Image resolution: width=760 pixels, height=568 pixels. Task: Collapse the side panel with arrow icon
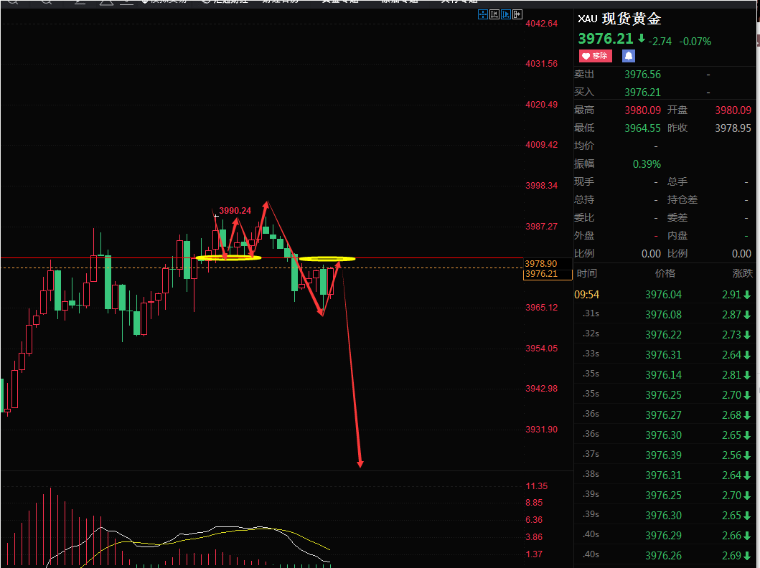tap(517, 14)
